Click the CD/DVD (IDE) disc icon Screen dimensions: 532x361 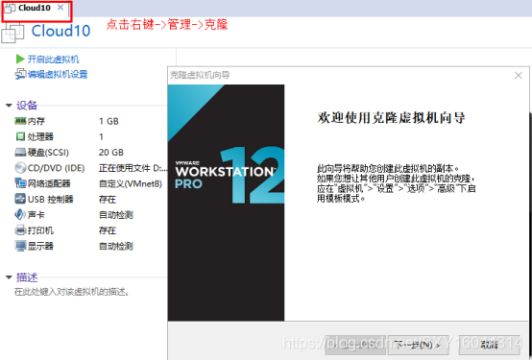(x=20, y=168)
